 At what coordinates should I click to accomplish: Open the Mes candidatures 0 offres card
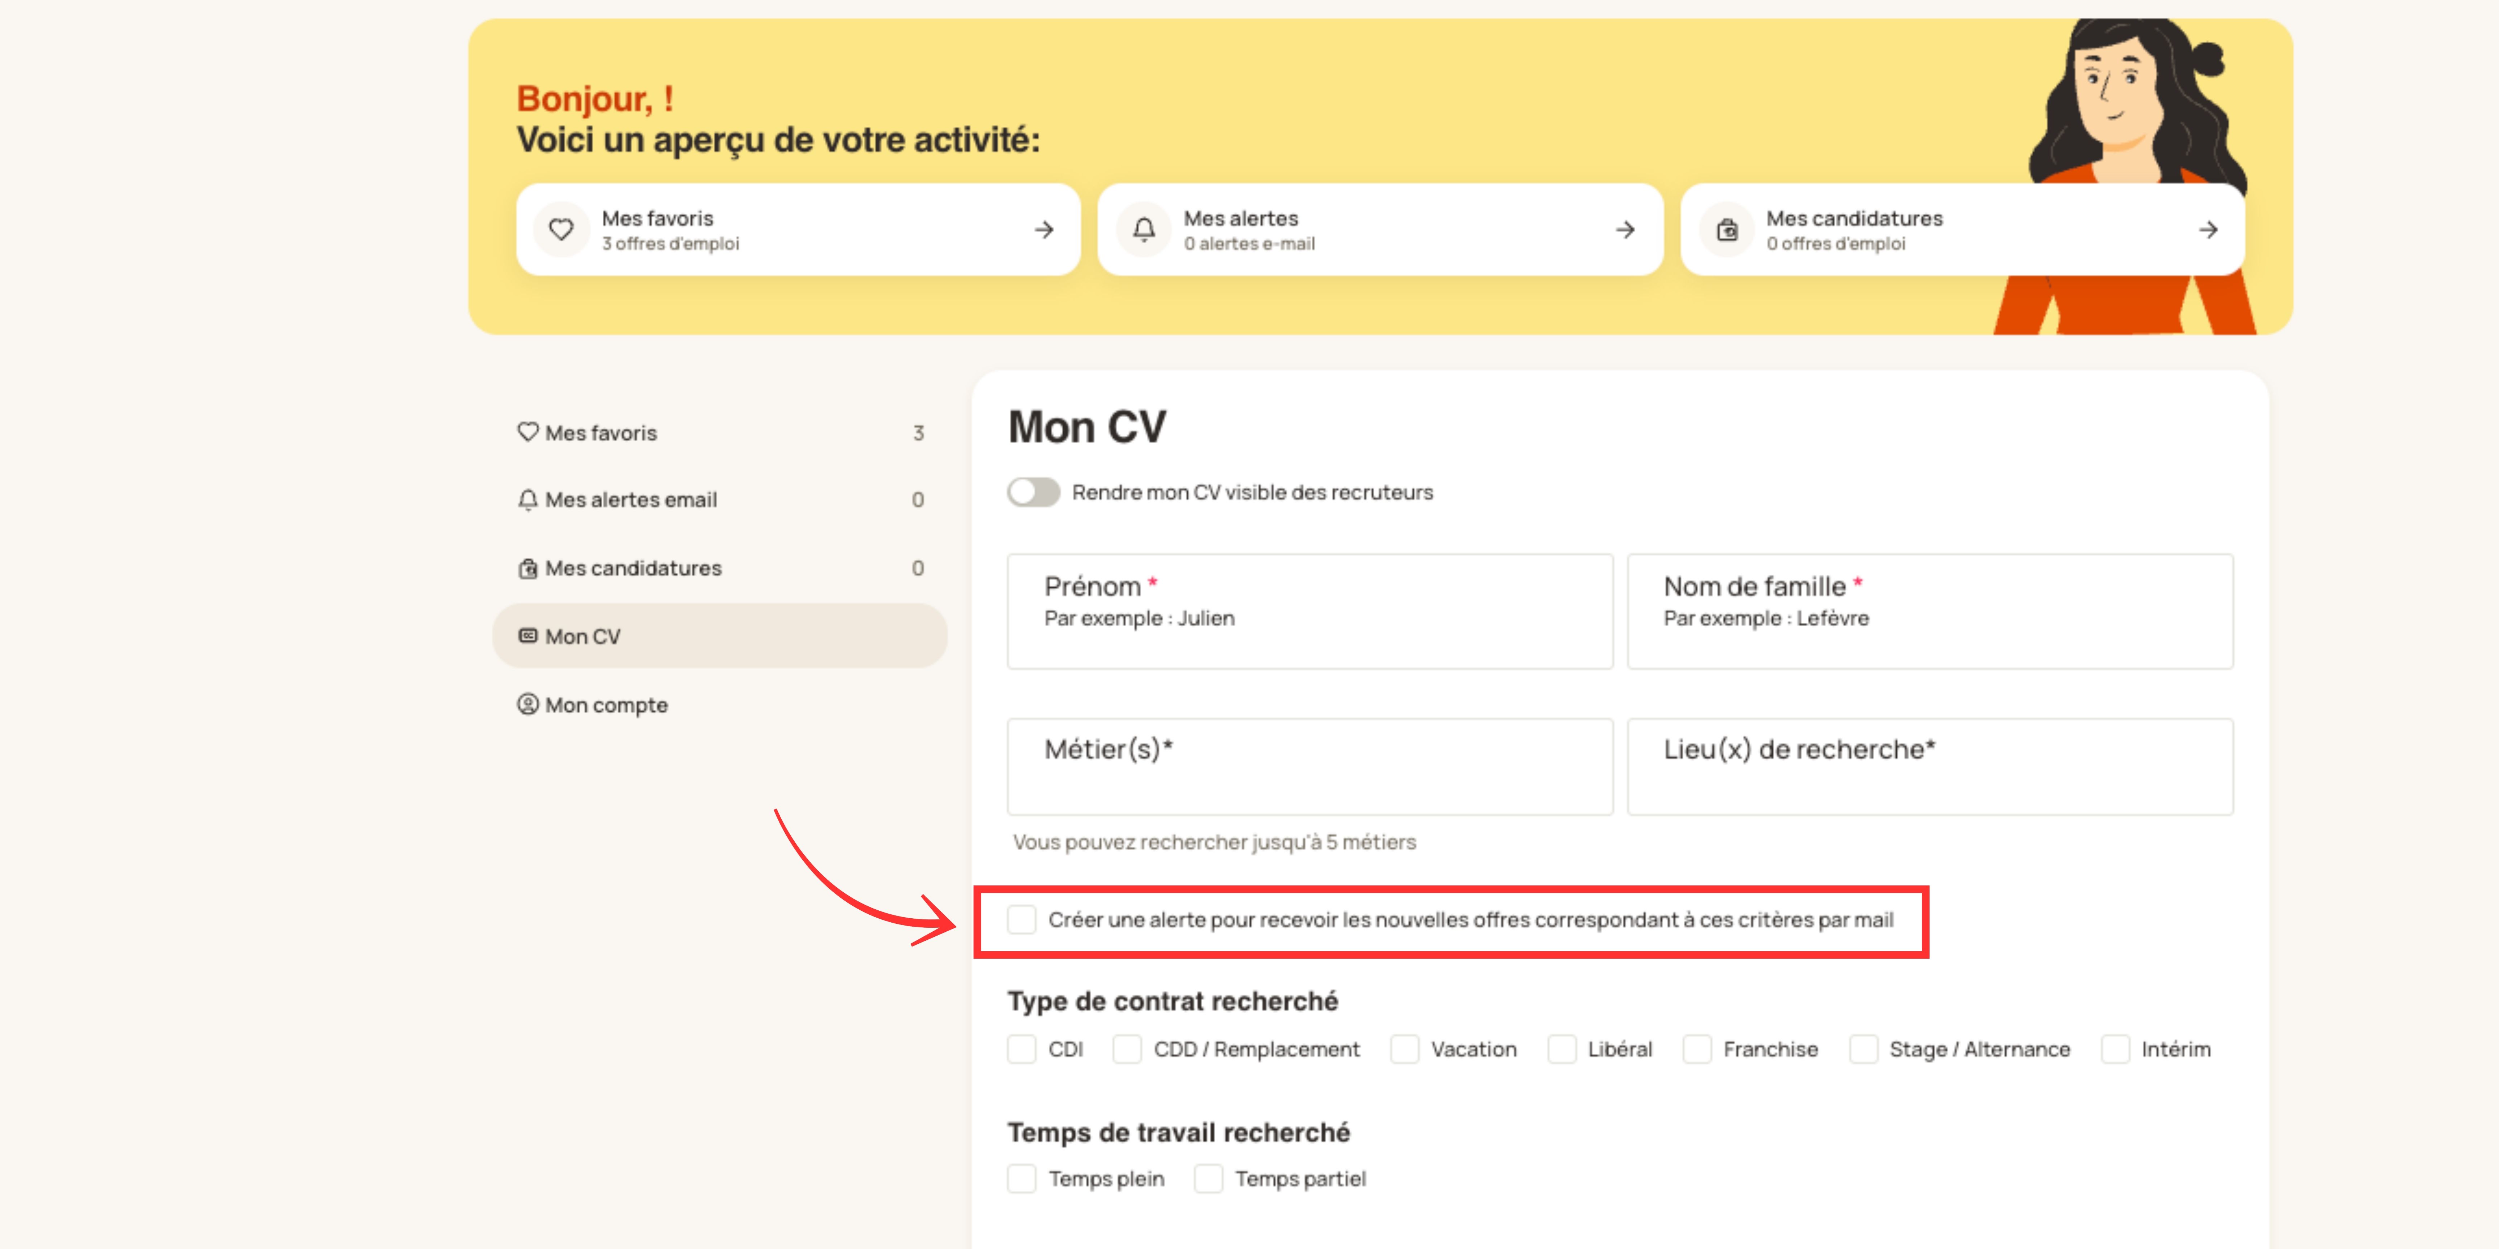point(1962,230)
